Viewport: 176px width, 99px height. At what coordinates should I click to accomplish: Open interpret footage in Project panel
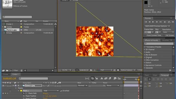pyautogui.click(x=3, y=70)
